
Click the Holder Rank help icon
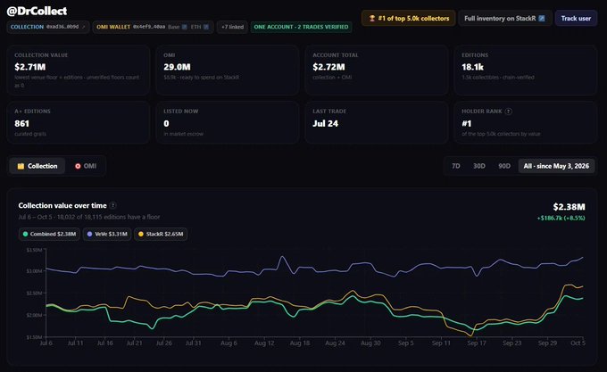508,112
